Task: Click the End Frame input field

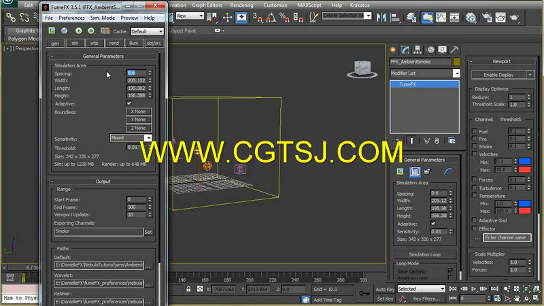Action: click(x=137, y=207)
